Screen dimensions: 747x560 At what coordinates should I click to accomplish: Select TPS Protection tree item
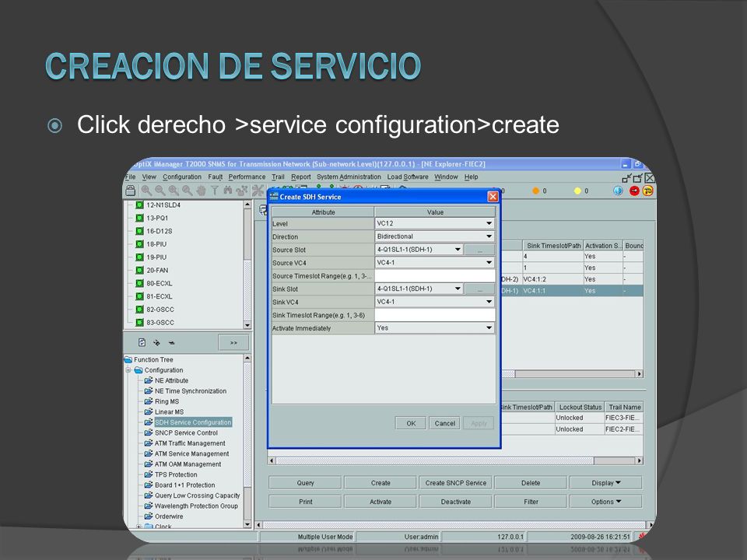coord(176,474)
